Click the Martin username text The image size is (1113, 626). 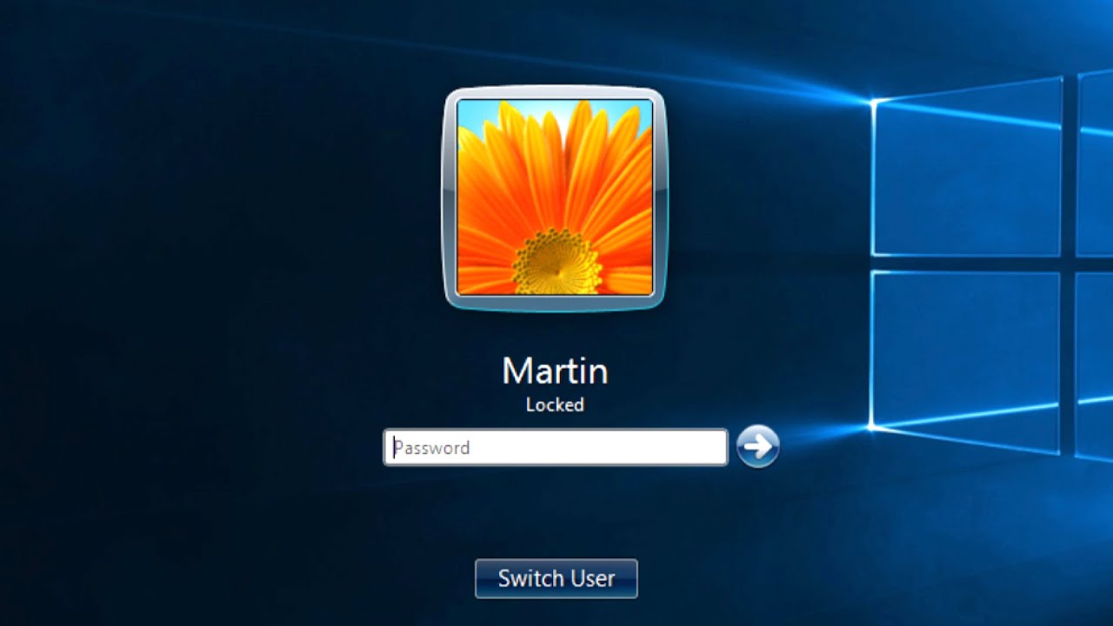[555, 371]
